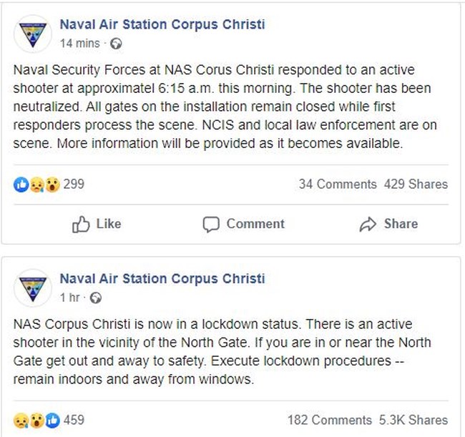The height and width of the screenshot is (437, 465).
Task: Click the blue like reaction beside 459
Action: tap(52, 421)
